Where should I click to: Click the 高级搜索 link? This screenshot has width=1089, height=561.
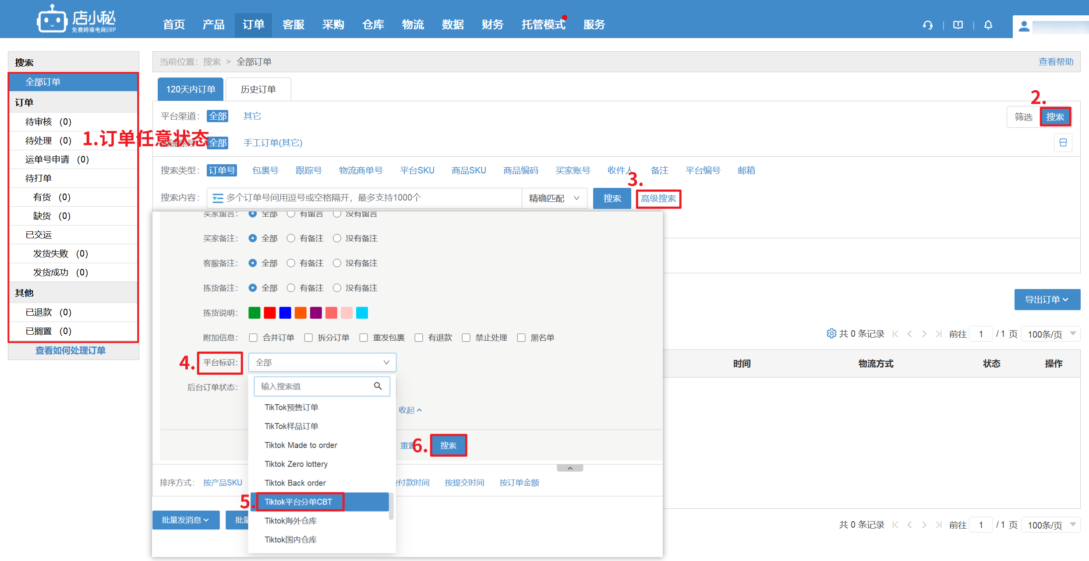[658, 199]
